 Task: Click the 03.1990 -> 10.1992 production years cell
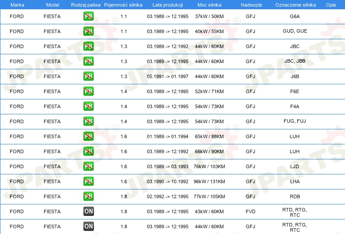(x=168, y=181)
